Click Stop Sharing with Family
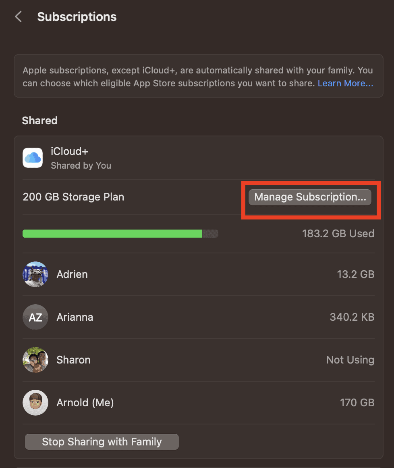This screenshot has height=468, width=394. [102, 442]
